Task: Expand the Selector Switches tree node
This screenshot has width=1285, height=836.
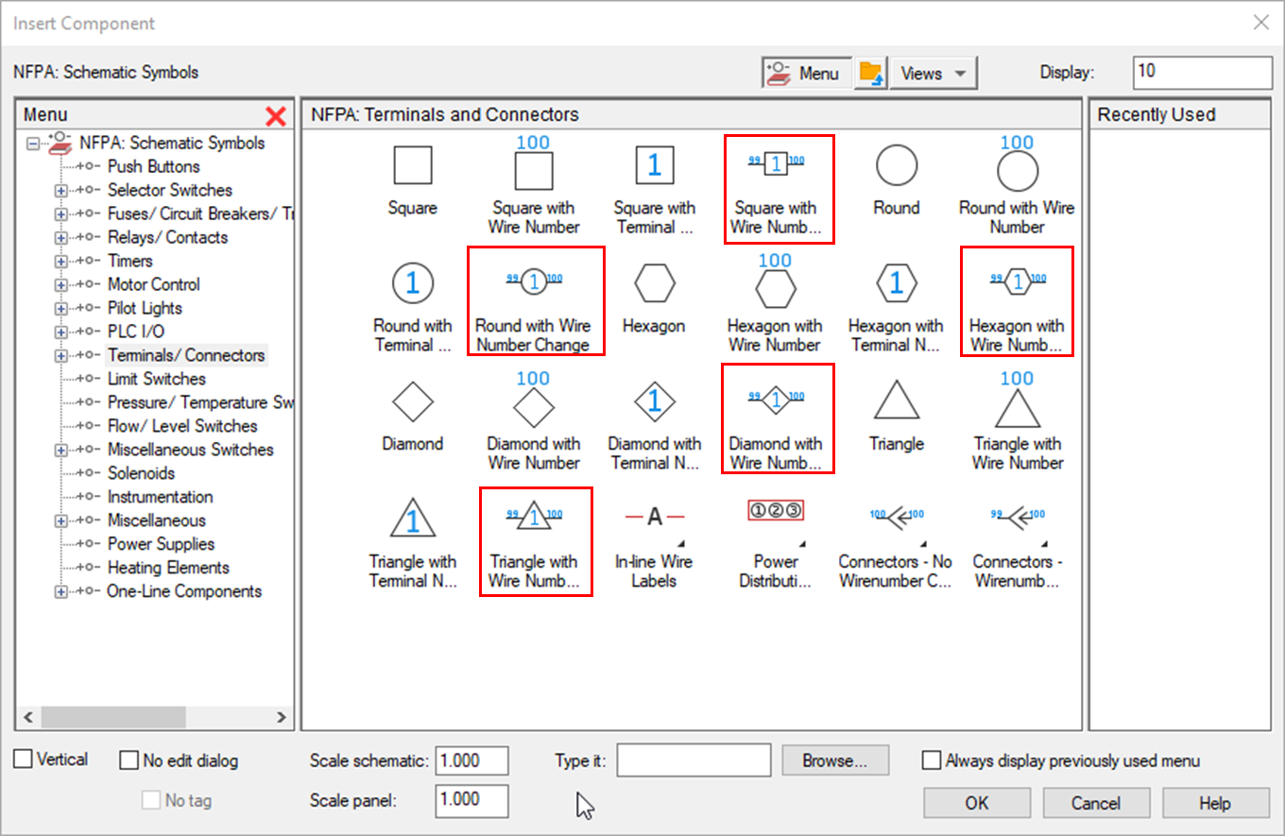Action: [60, 190]
